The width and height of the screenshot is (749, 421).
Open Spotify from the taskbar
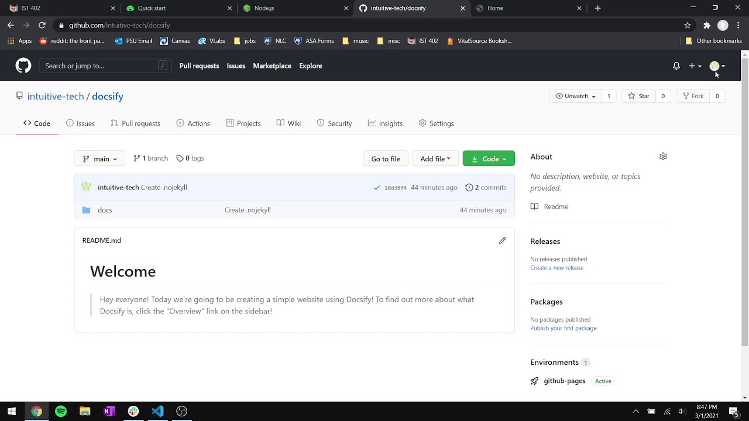61,412
